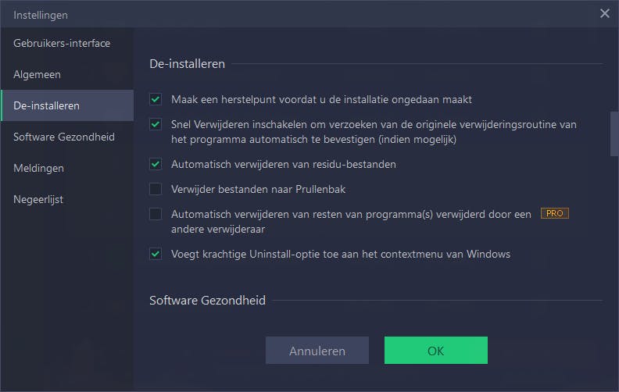Select the De-installeren sidebar tab

click(46, 105)
